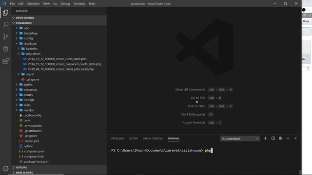The width and height of the screenshot is (312, 175).
Task: Expand the bootstrap folder
Action: click(31, 34)
